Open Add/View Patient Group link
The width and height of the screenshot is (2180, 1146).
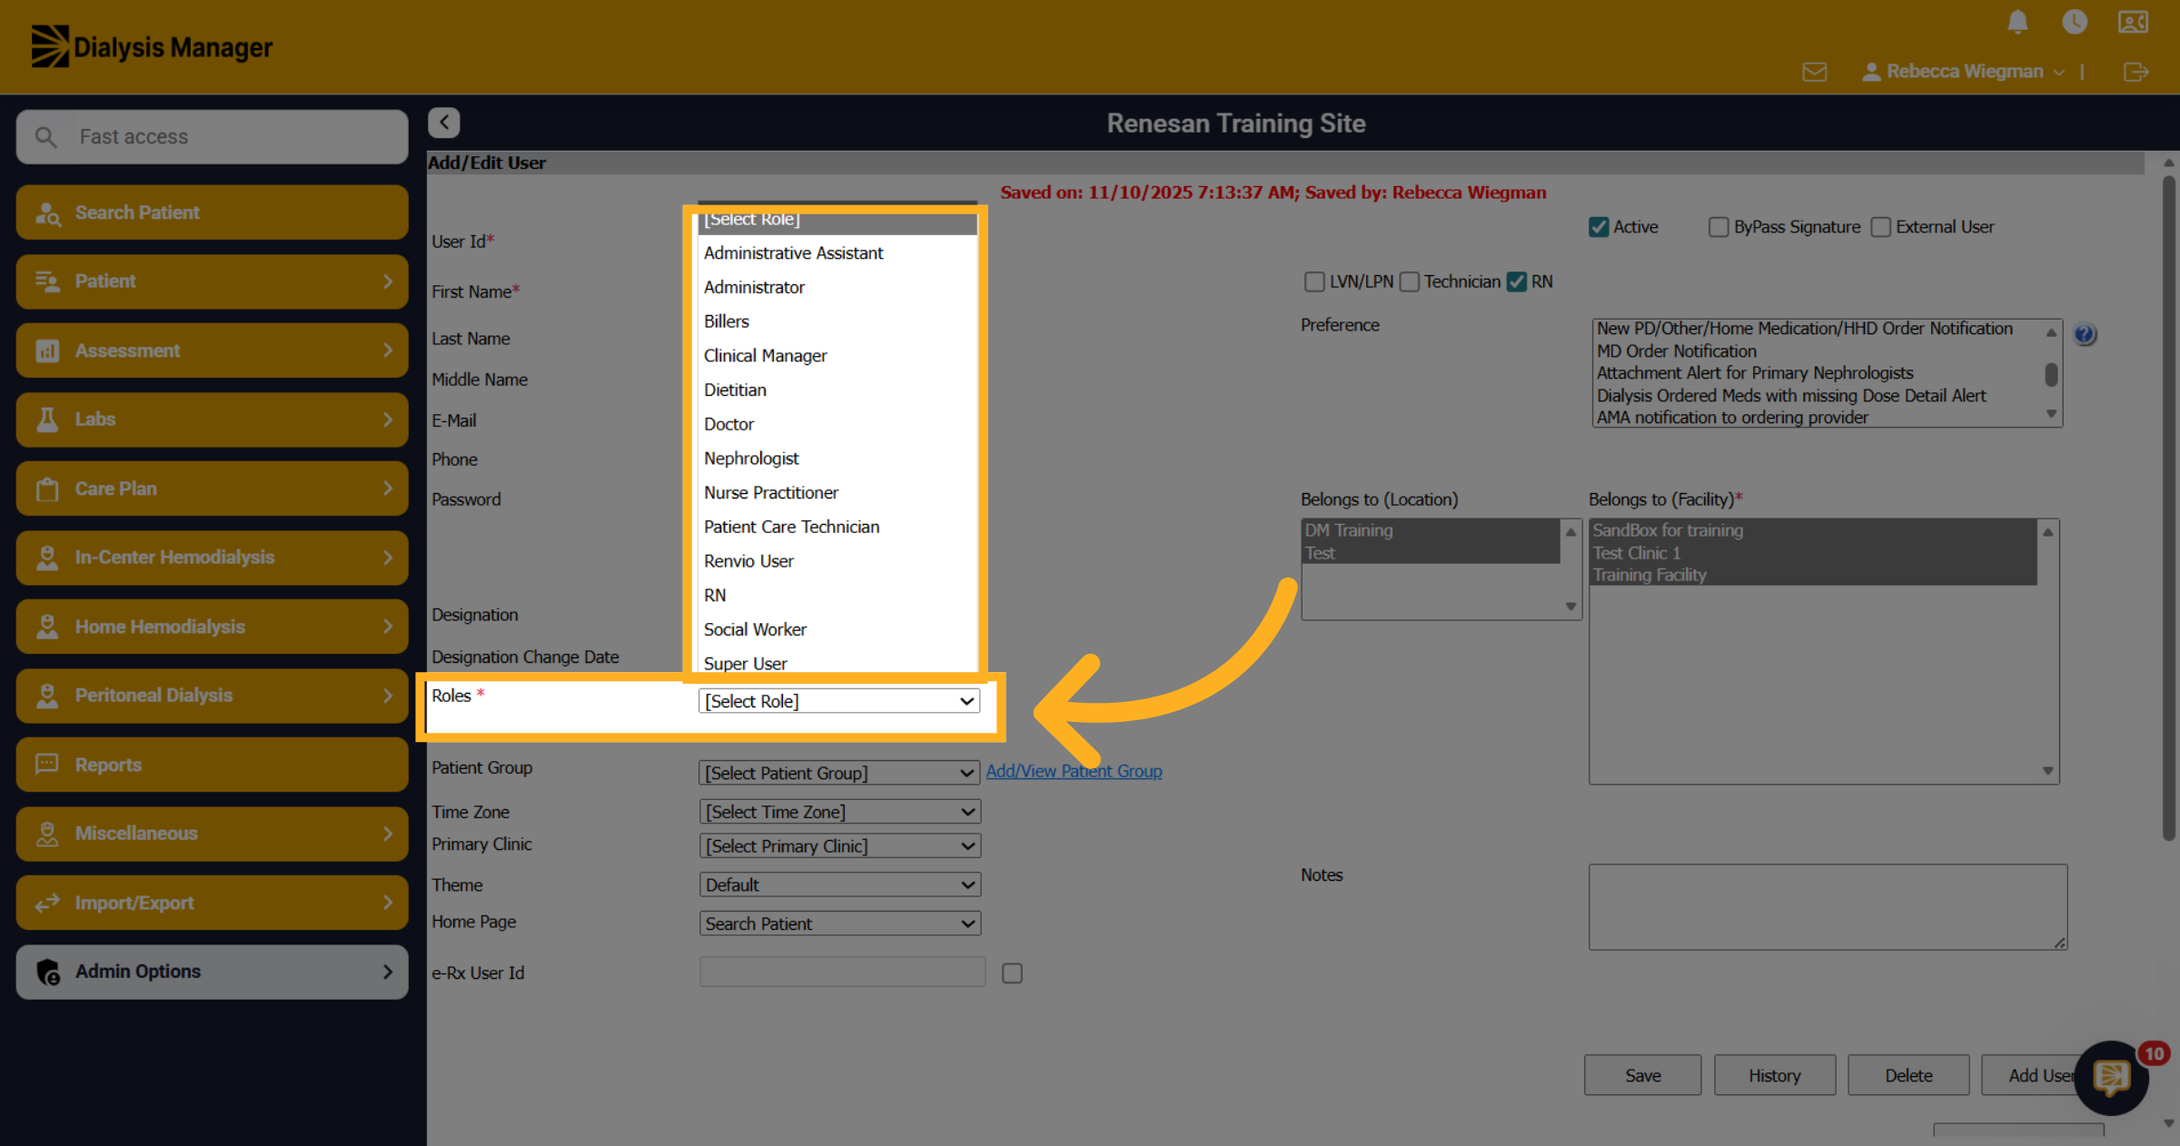(x=1074, y=771)
